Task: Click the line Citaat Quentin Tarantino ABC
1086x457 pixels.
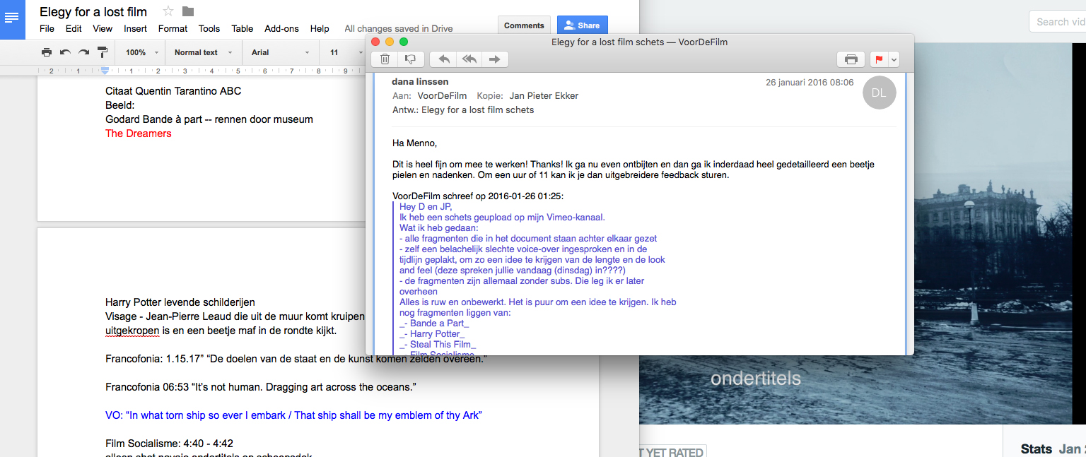Action: [173, 91]
